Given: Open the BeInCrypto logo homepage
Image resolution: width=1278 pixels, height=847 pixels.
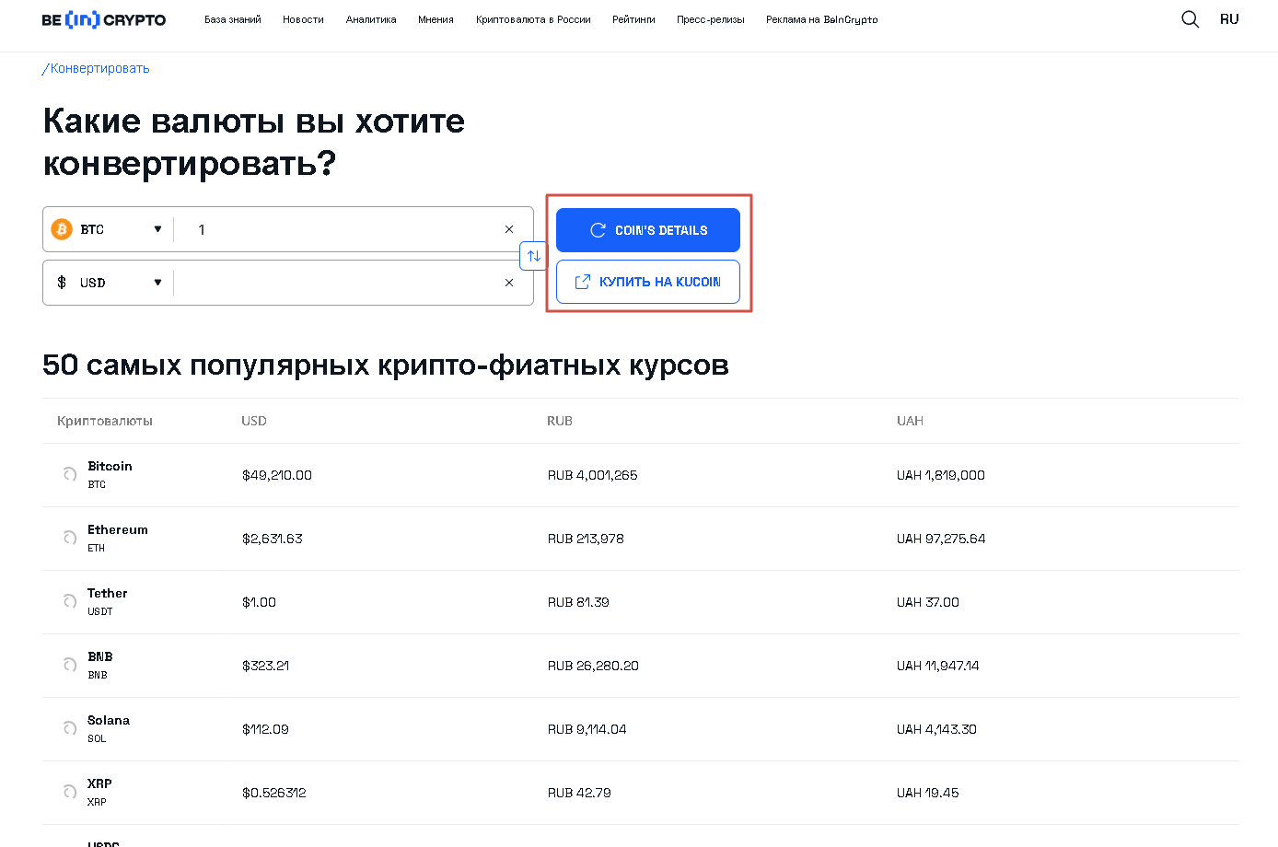Looking at the screenshot, I should point(104,19).
